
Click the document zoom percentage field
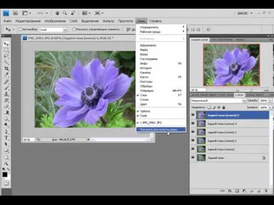29,140
